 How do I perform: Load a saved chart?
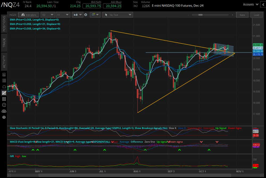(256, 15)
